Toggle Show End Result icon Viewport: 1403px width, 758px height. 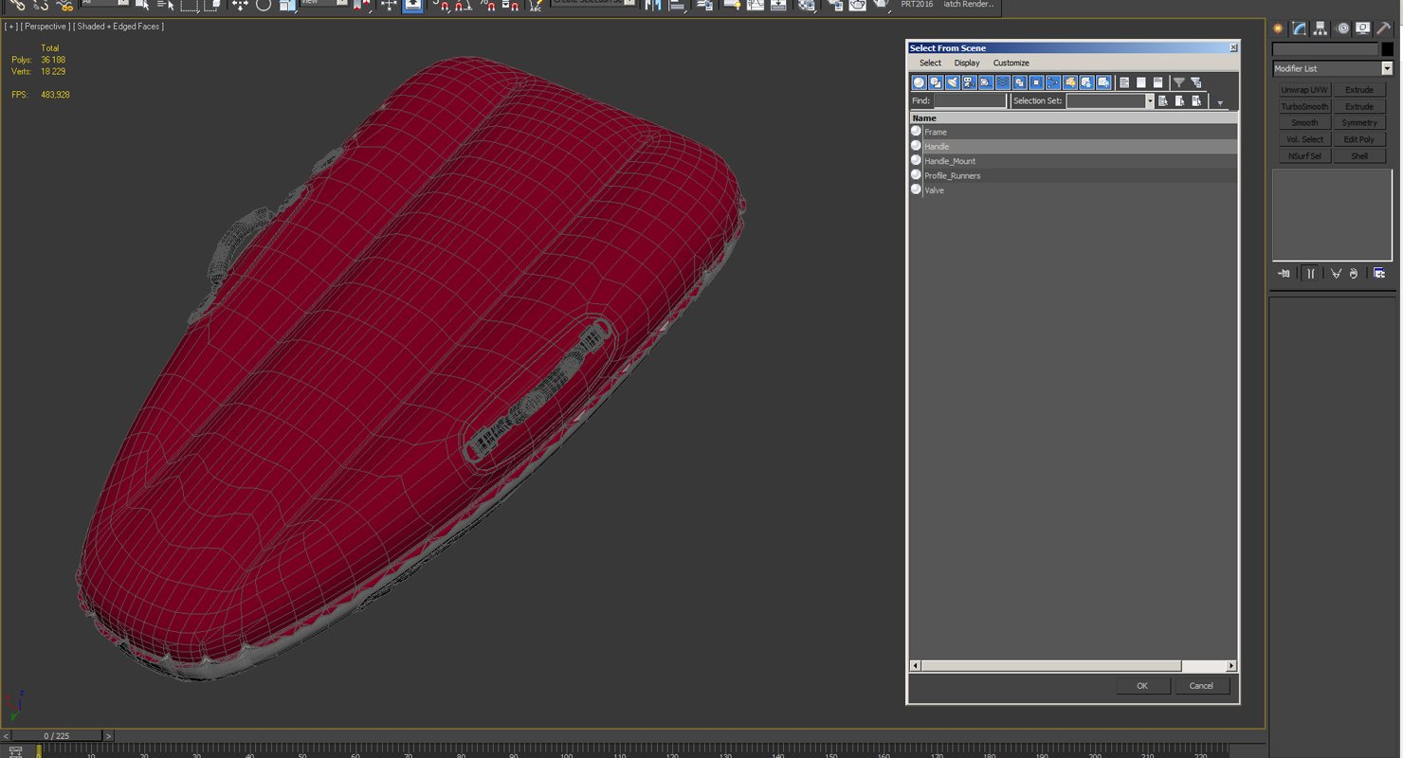click(x=1310, y=274)
